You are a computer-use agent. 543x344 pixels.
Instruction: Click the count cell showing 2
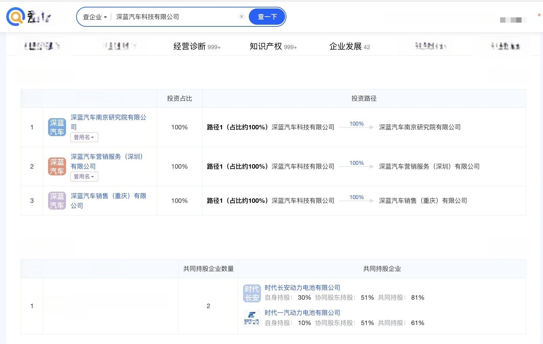208,306
